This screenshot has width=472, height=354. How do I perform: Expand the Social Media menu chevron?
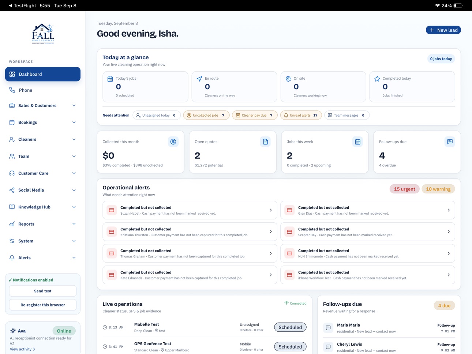coord(74,190)
